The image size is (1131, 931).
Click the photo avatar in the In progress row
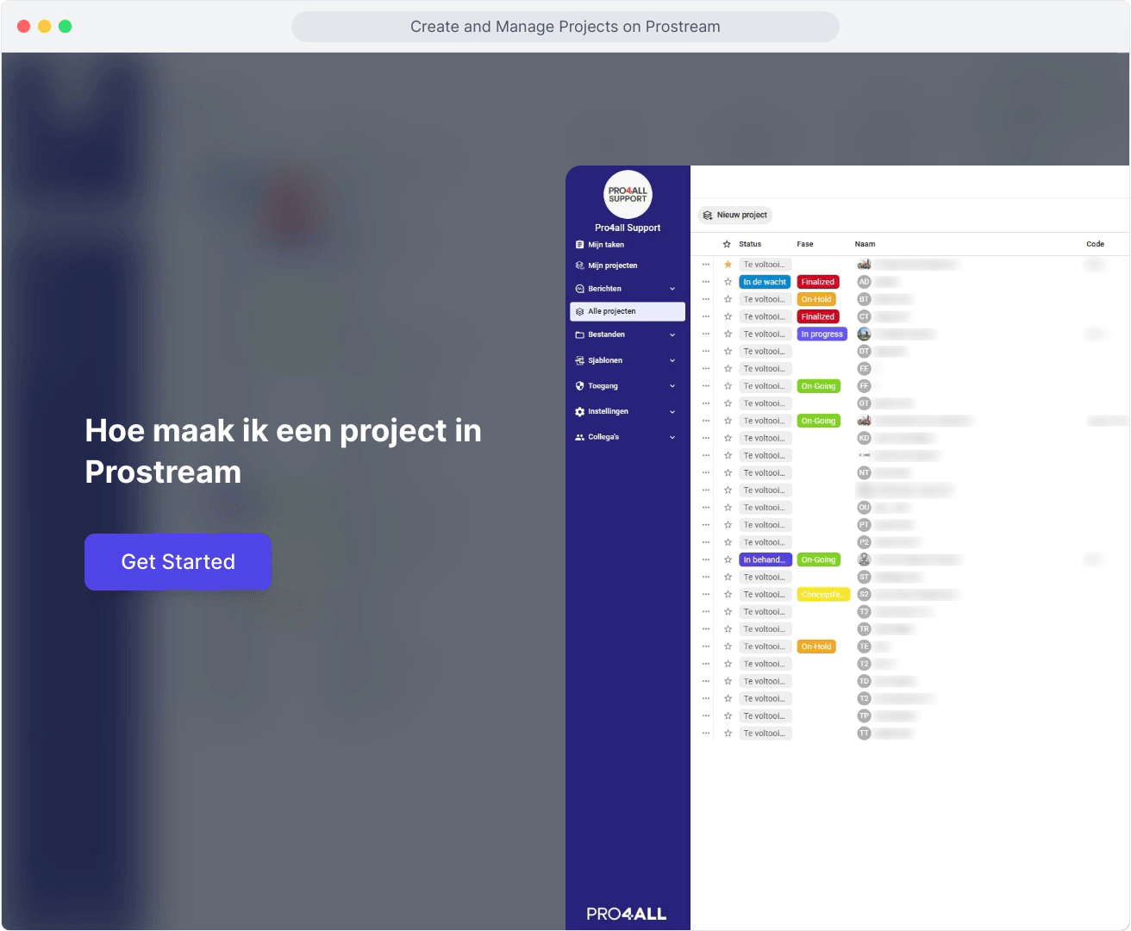864,334
